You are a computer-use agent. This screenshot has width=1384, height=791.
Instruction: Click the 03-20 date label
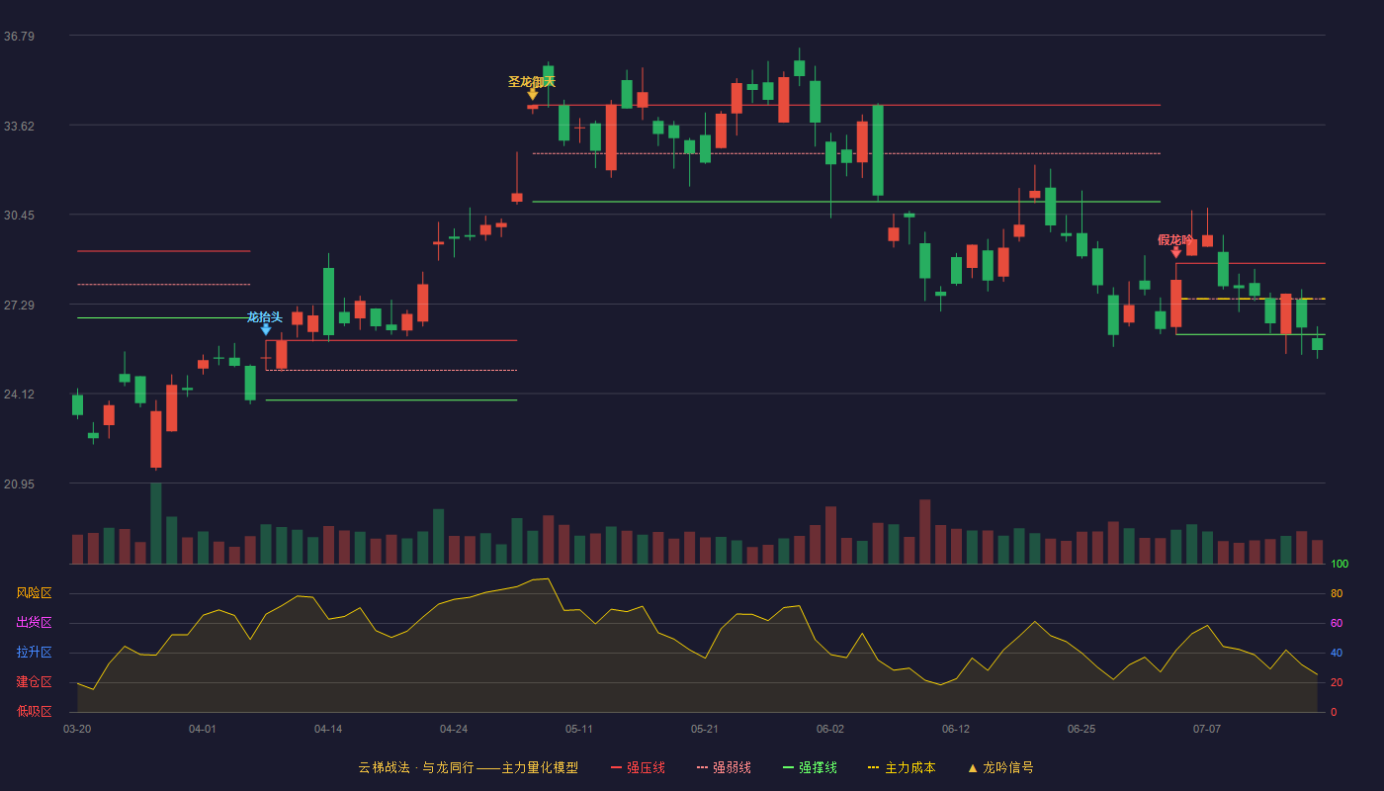77,729
